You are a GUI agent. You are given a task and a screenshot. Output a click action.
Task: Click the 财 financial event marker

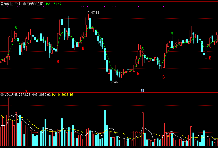142,91
